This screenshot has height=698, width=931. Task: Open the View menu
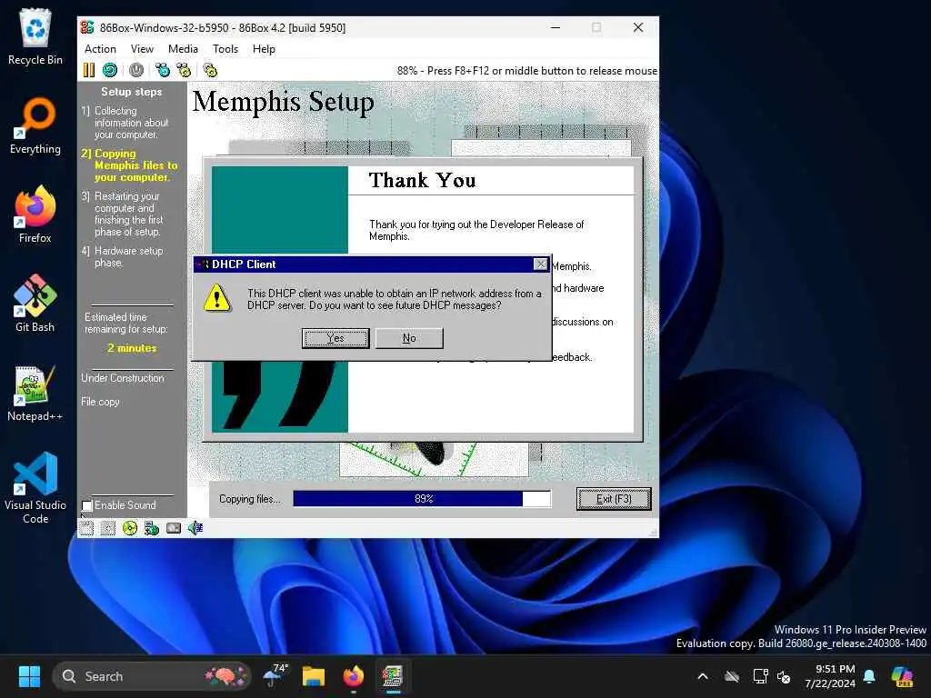click(142, 49)
